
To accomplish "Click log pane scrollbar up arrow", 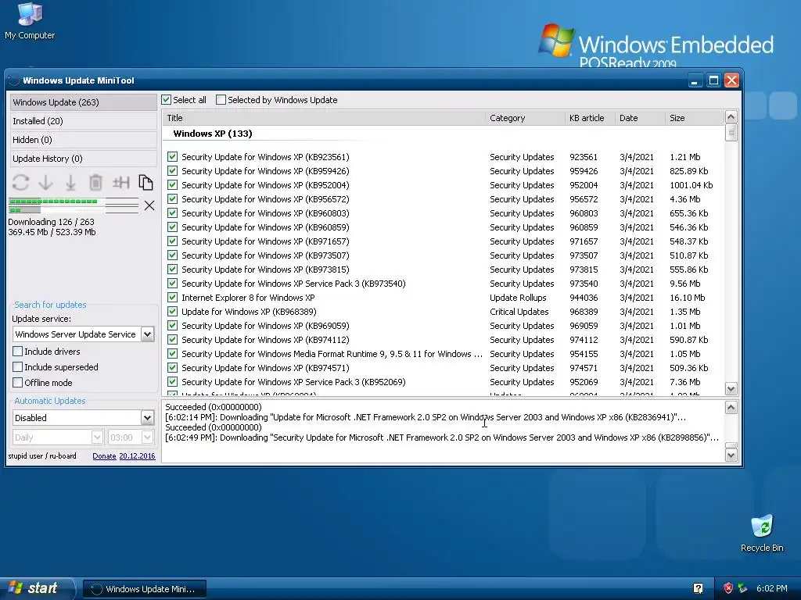I will click(731, 408).
